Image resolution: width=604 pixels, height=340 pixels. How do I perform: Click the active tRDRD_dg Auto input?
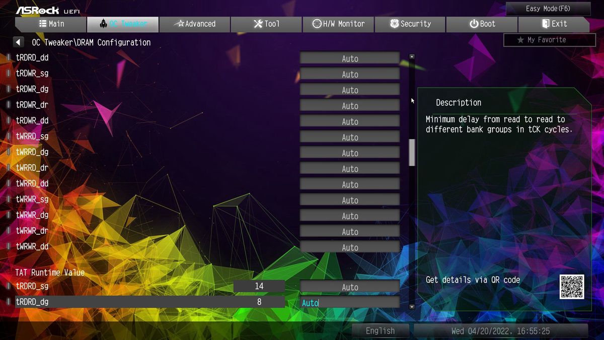(350, 303)
